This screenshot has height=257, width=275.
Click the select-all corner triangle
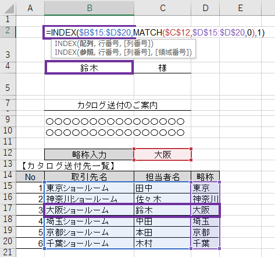(9, 8)
